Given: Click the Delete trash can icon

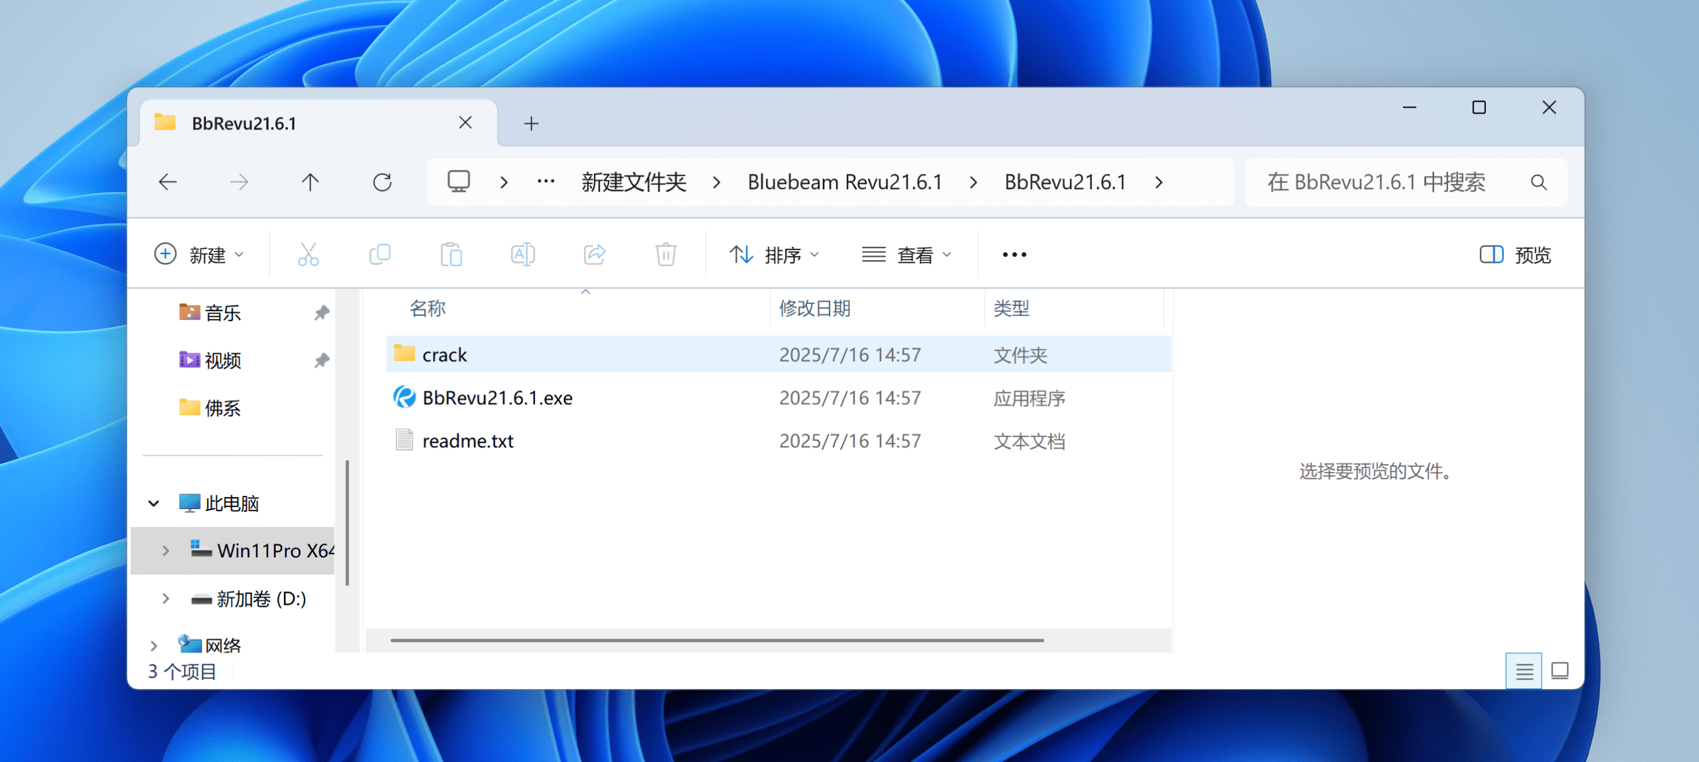Looking at the screenshot, I should coord(666,254).
